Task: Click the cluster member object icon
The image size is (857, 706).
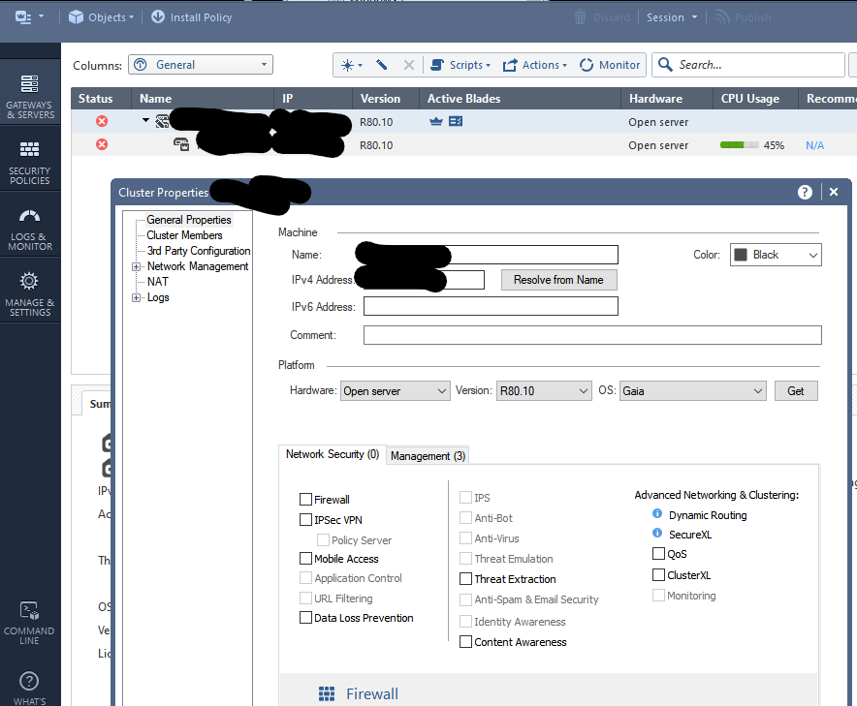Action: tap(181, 144)
